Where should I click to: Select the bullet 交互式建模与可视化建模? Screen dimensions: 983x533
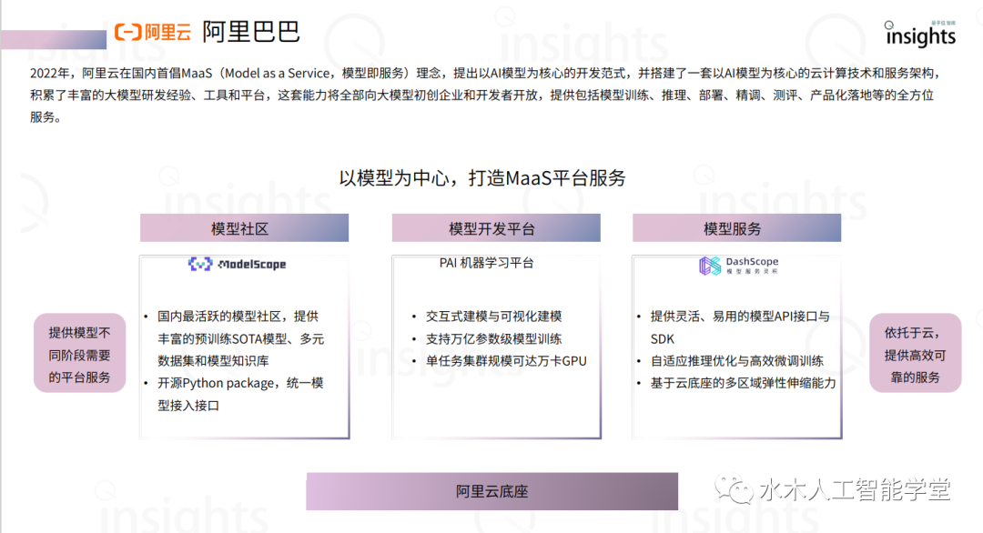493,317
